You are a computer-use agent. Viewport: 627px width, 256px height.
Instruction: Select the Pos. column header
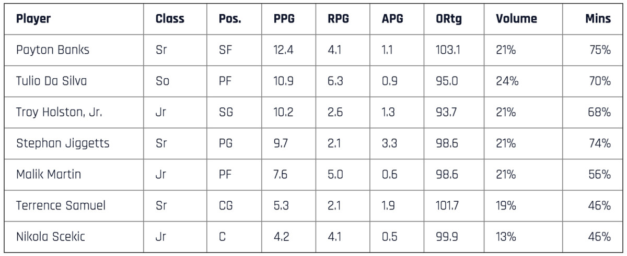point(230,19)
